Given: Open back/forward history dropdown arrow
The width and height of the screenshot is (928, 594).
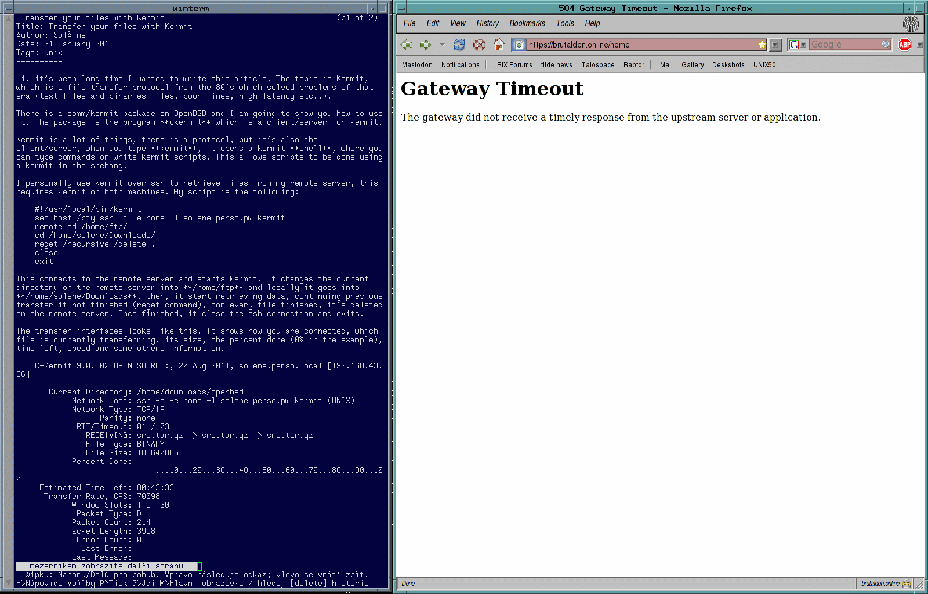Looking at the screenshot, I should point(442,45).
